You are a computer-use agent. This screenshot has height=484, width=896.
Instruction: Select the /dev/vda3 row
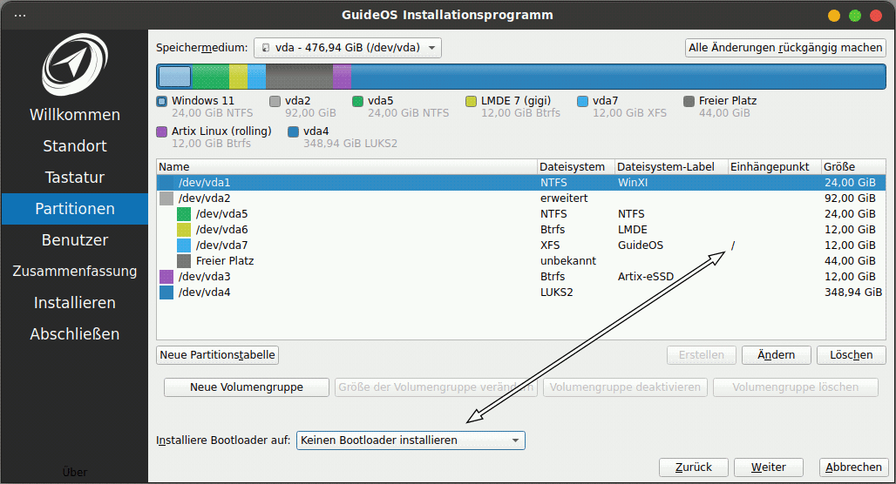click(521, 277)
